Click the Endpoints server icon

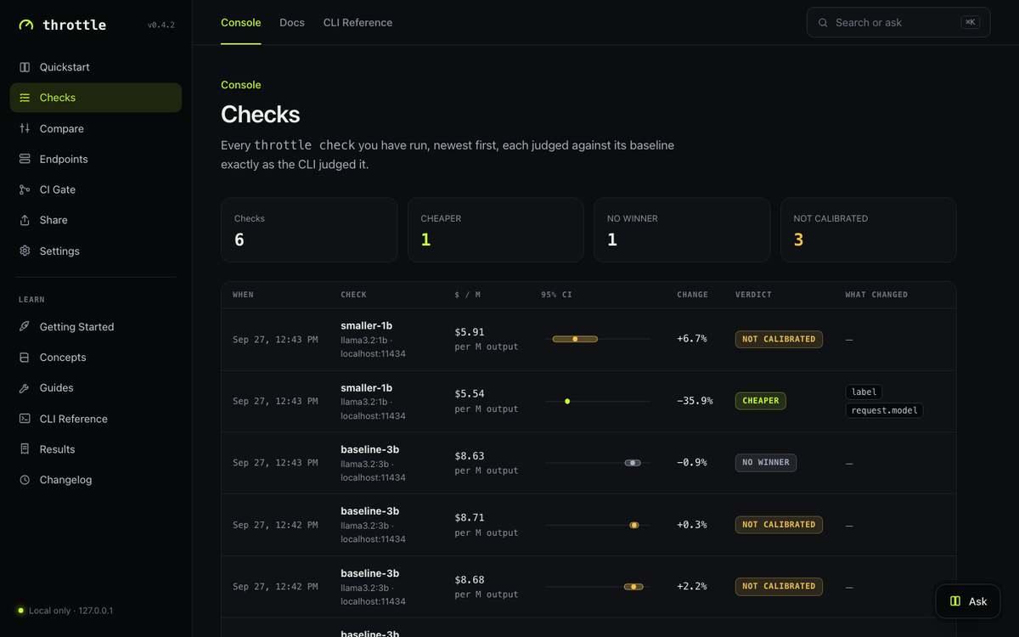[x=25, y=159]
